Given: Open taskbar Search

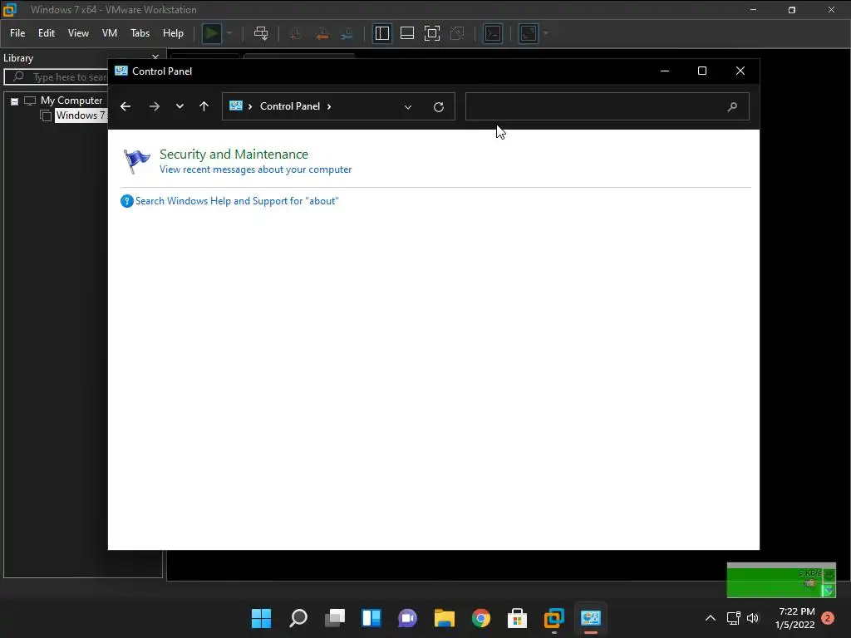Looking at the screenshot, I should [298, 618].
